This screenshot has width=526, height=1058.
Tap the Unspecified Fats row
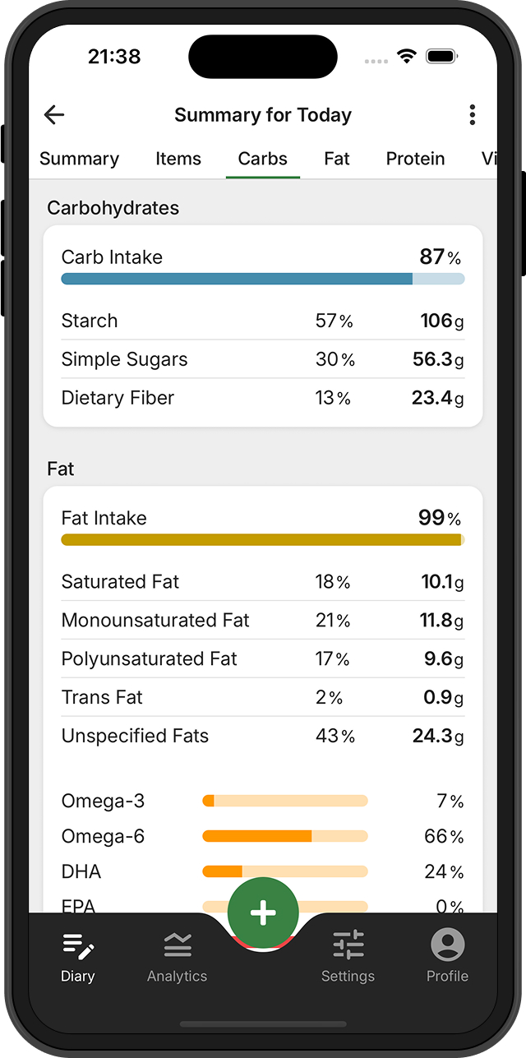point(263,736)
